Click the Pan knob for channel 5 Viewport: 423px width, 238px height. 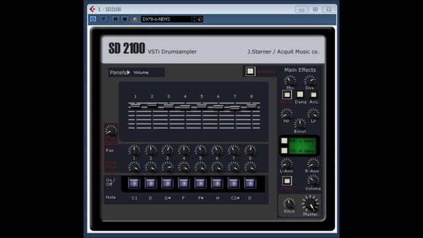pos(200,150)
